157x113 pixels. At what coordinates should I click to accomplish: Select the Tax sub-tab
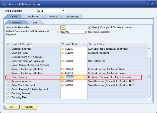(35, 22)
